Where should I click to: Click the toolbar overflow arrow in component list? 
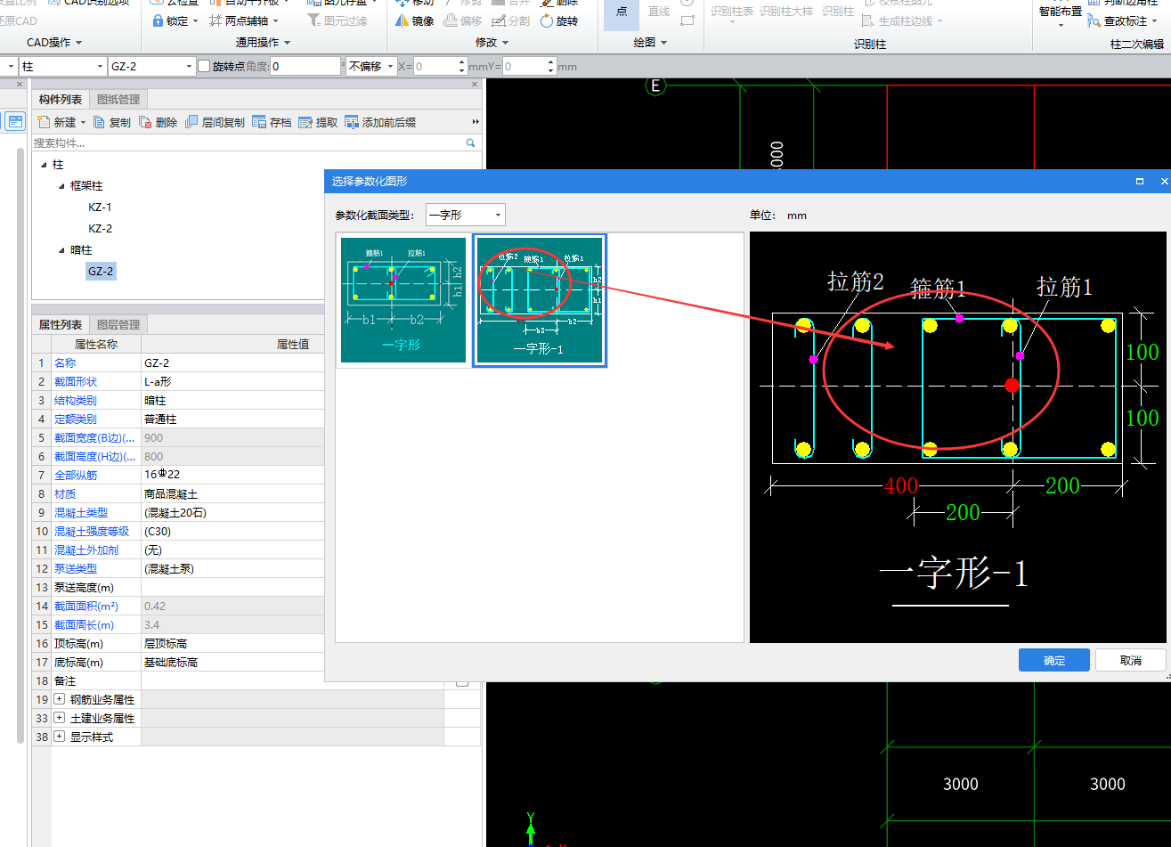point(476,122)
